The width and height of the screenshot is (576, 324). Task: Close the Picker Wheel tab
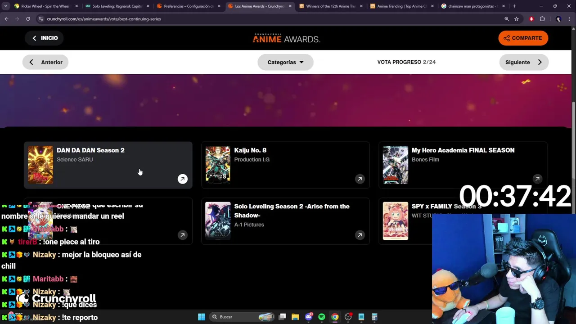pyautogui.click(x=76, y=6)
